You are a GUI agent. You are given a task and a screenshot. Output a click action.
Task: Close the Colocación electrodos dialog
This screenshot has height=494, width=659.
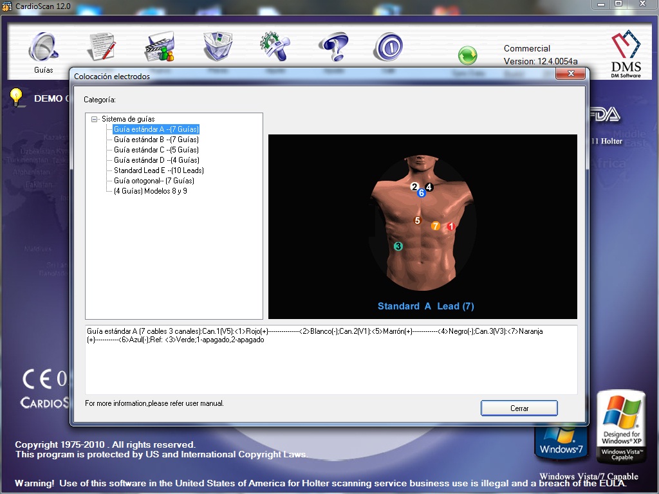pos(570,73)
